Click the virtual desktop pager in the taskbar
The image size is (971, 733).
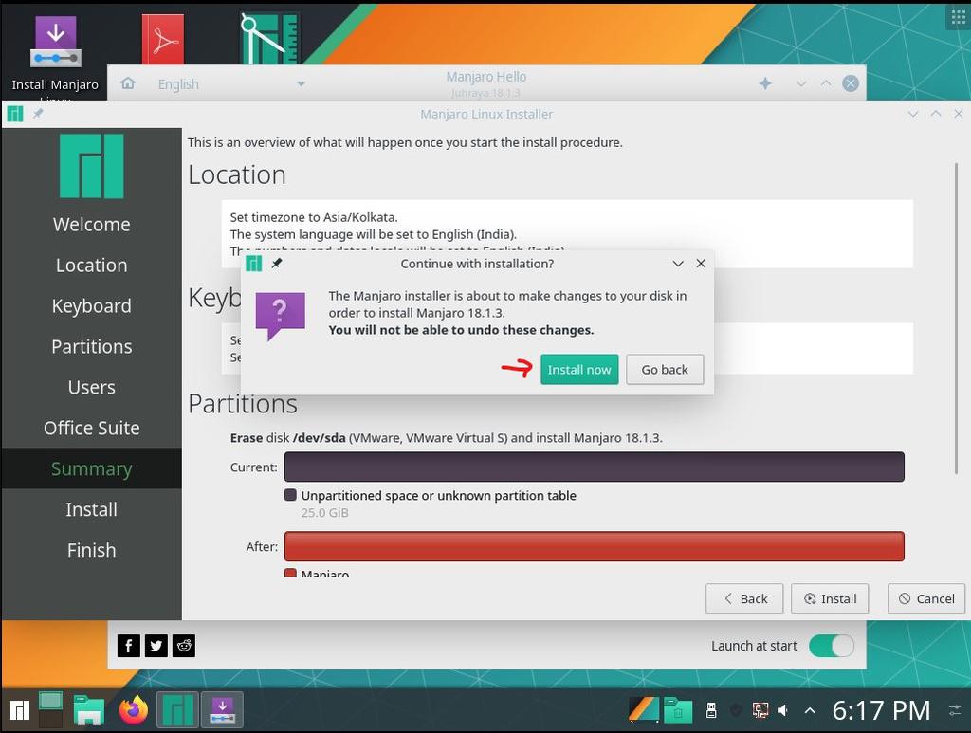(x=50, y=709)
